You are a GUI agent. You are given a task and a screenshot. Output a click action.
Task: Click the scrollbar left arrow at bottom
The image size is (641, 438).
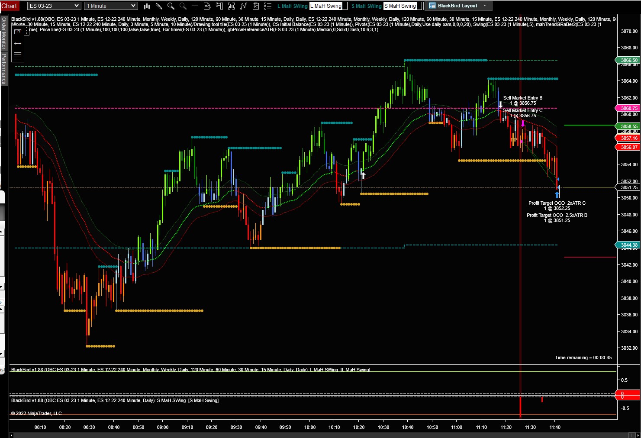click(11, 435)
